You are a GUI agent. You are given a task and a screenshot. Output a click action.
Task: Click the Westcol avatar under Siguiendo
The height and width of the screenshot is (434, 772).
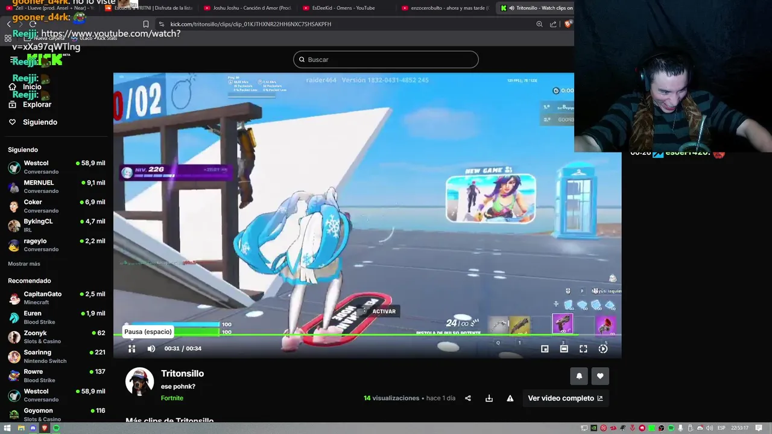(x=14, y=168)
